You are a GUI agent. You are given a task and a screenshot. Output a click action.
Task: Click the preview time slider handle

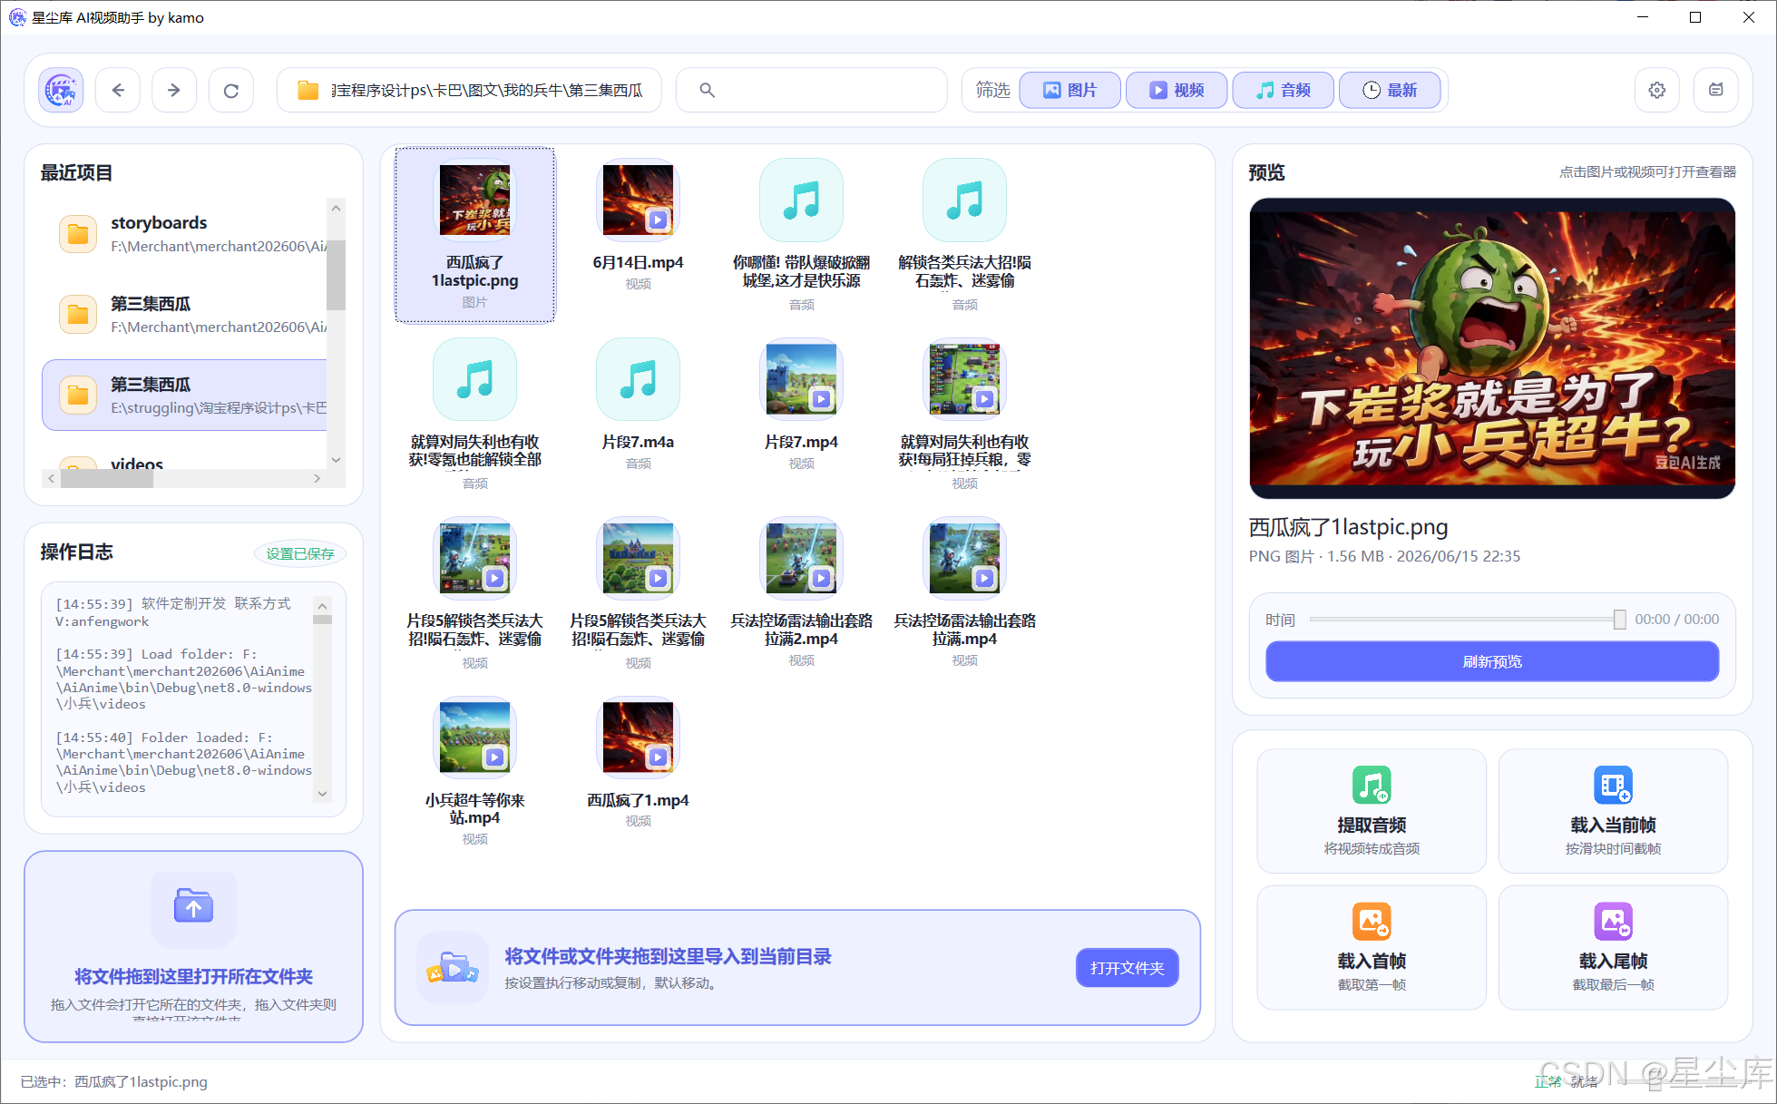click(x=1619, y=620)
